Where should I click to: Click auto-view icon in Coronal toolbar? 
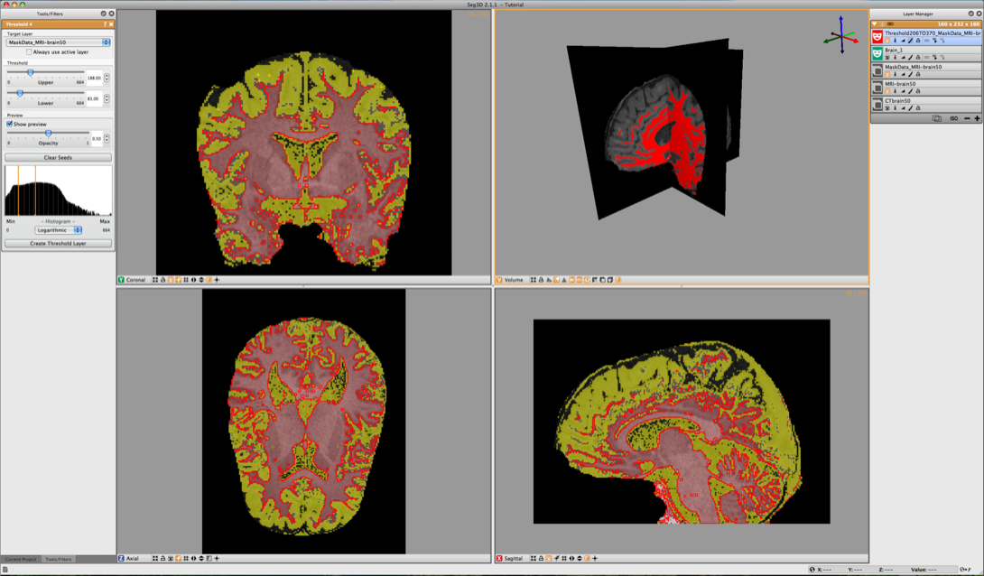coord(155,280)
